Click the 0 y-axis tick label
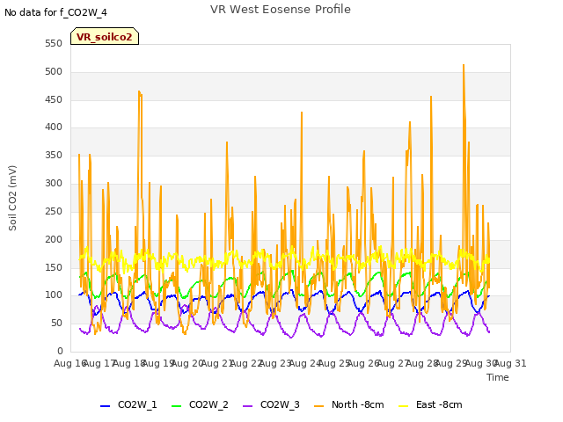 click(x=60, y=352)
